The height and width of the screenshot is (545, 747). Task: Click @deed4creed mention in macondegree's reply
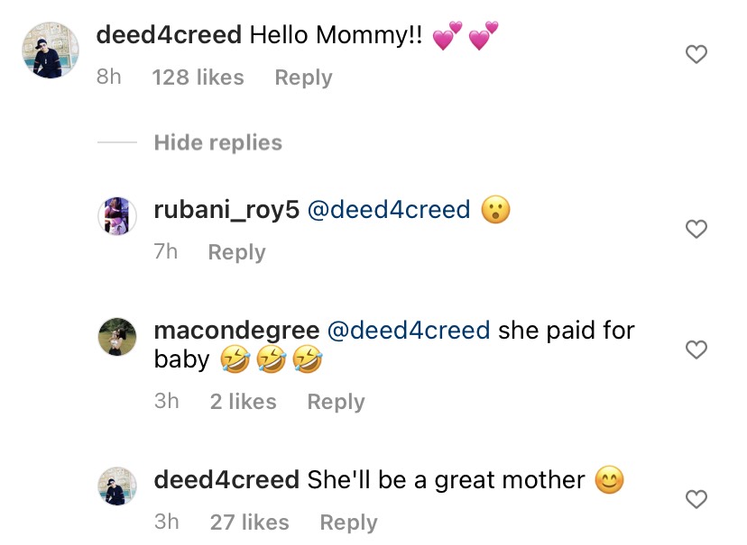click(x=408, y=331)
